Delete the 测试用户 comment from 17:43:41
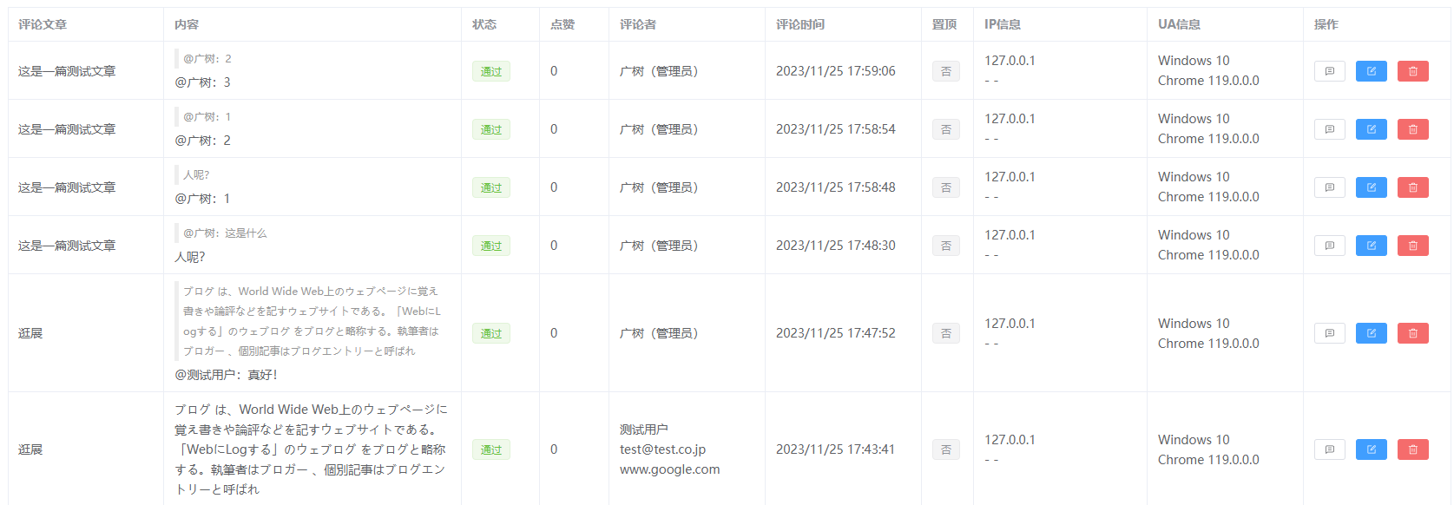1454x505 pixels. point(1412,449)
